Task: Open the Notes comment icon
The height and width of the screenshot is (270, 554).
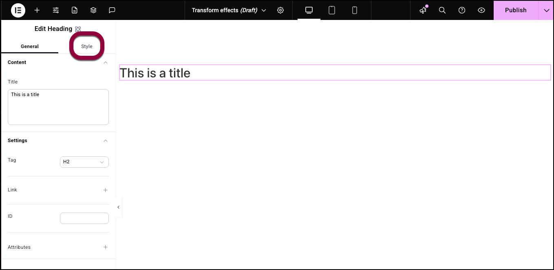Action: tap(112, 10)
